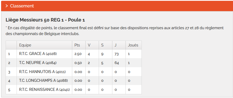The width and height of the screenshot is (233, 98).
Task: Click the Equipe column header
Action: point(25,45)
